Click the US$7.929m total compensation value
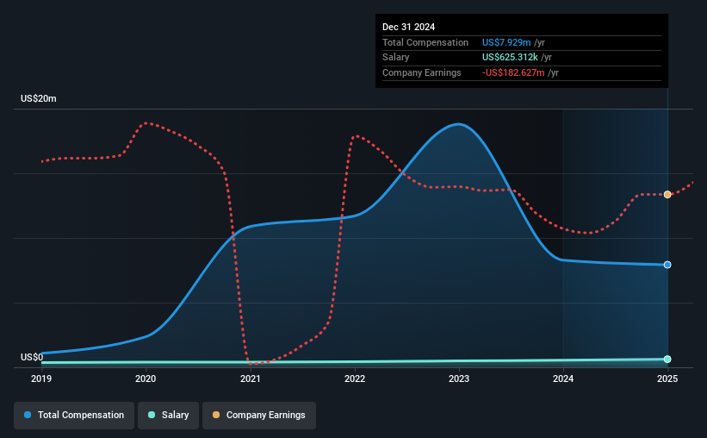This screenshot has width=707, height=438. [x=506, y=42]
